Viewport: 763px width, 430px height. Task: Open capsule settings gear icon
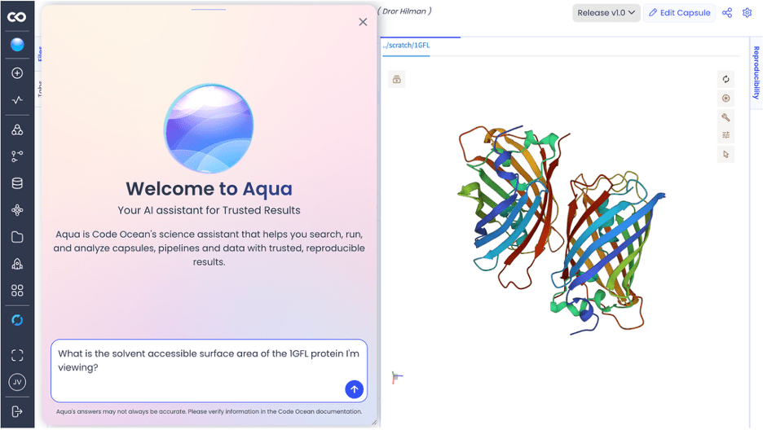click(x=747, y=13)
